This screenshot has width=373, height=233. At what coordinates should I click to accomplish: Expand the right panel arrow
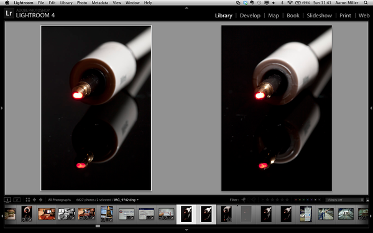point(371,108)
